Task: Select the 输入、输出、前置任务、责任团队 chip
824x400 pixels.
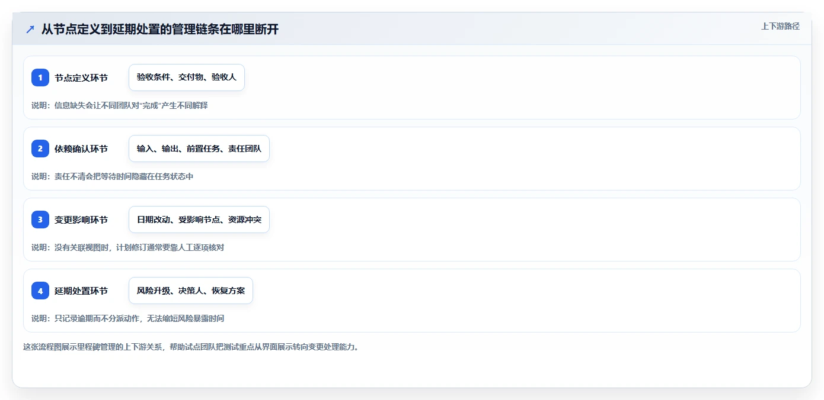Action: pyautogui.click(x=199, y=149)
